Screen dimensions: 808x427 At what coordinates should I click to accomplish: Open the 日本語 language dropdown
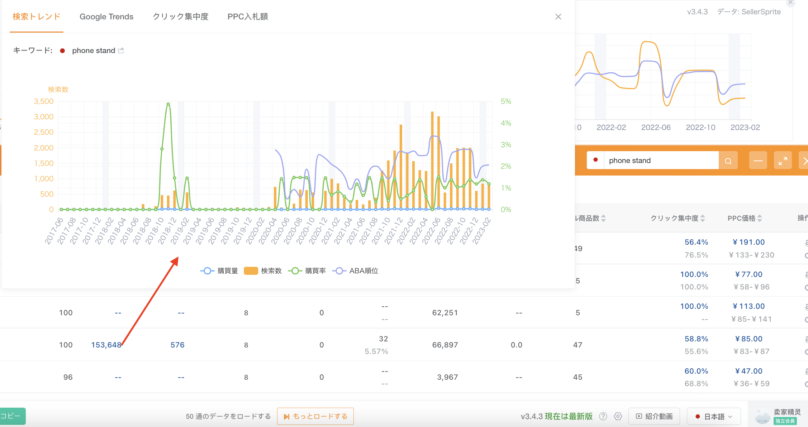coord(714,416)
